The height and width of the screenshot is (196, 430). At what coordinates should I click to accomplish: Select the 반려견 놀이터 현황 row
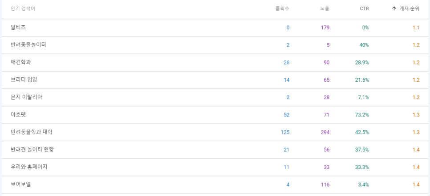pos(215,150)
